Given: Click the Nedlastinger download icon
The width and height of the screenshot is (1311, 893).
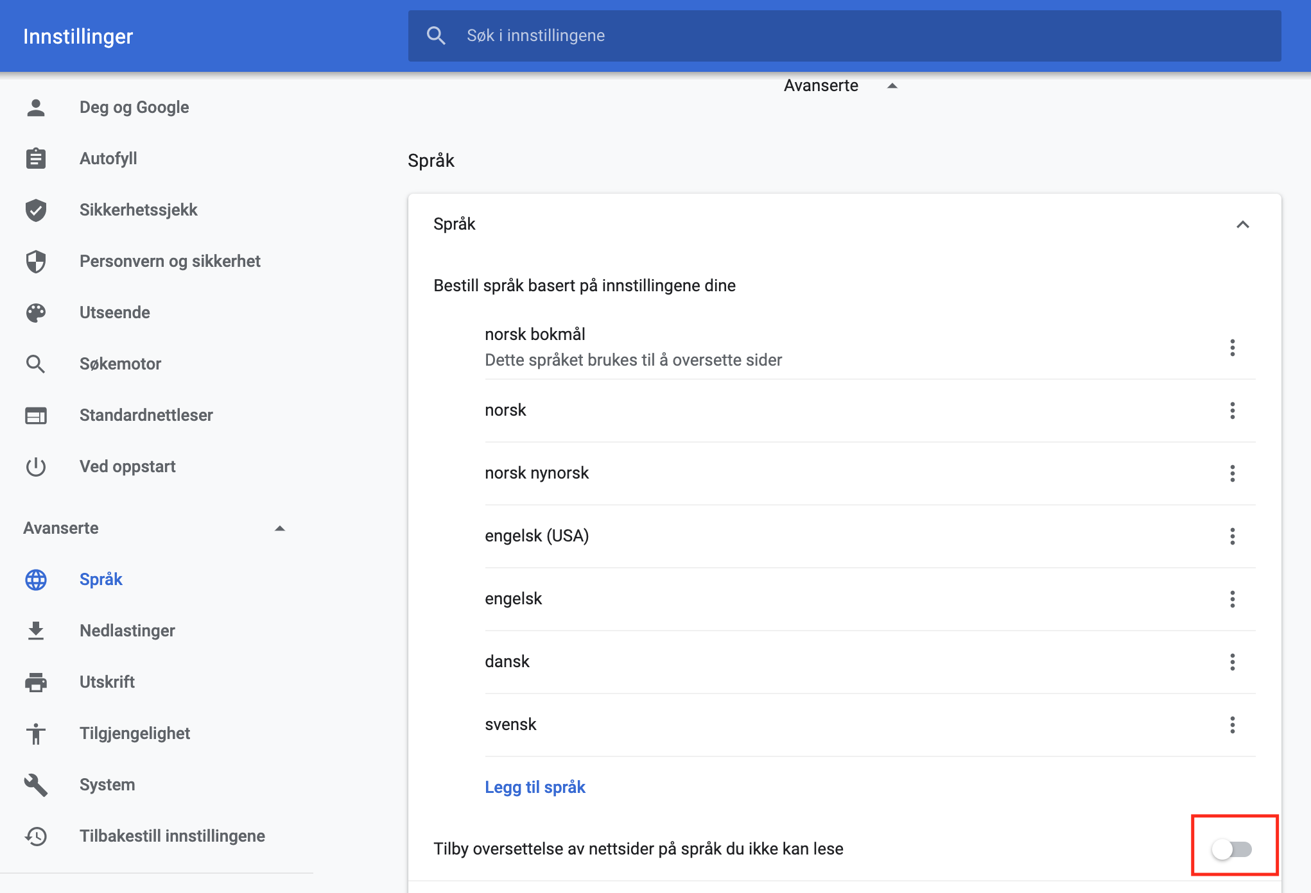Looking at the screenshot, I should point(36,631).
